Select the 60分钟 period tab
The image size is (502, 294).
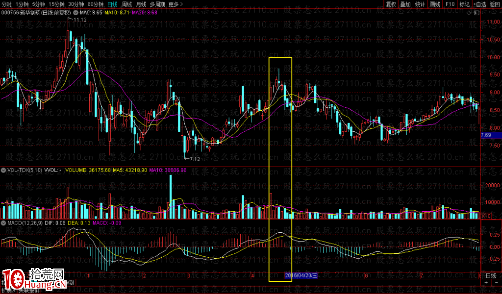96,4
